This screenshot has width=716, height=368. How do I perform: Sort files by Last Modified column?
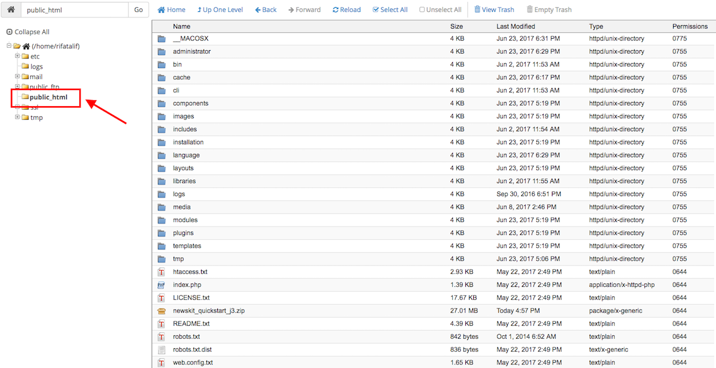click(516, 26)
